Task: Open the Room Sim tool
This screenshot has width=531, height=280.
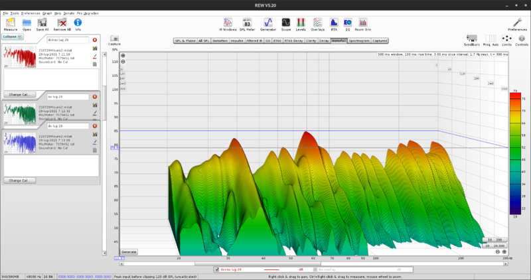Action: [364, 23]
